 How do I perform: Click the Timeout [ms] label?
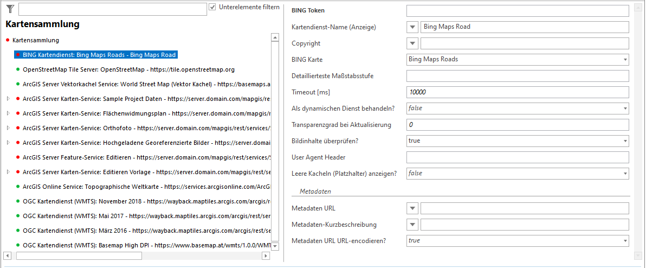tap(311, 92)
